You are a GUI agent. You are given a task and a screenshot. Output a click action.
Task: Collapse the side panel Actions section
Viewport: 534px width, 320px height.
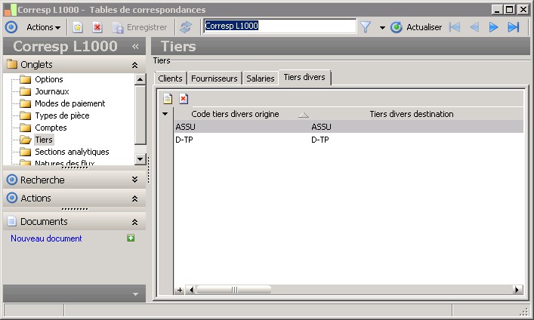(x=135, y=198)
